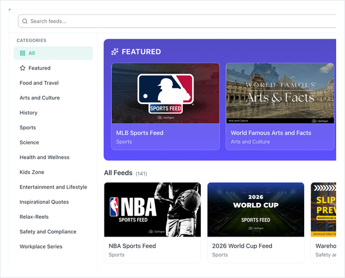Screen dimensions: 345x278
Task: Click Sports label under 2026 World Cup Feed
Action: [220, 255]
